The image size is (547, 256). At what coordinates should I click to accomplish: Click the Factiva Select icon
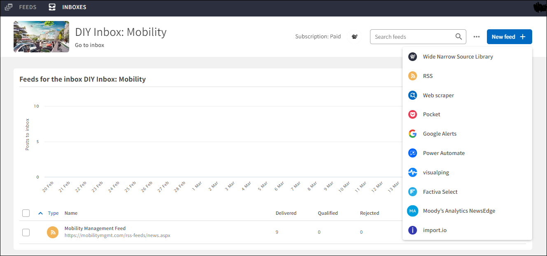pos(412,192)
